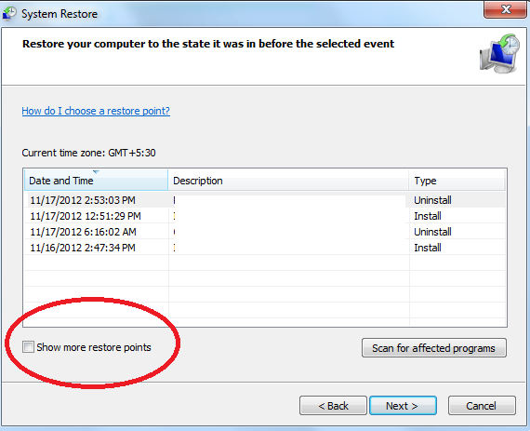Screen dimensions: 530x431
Task: Click the Uninstall type in first row
Action: tap(432, 200)
